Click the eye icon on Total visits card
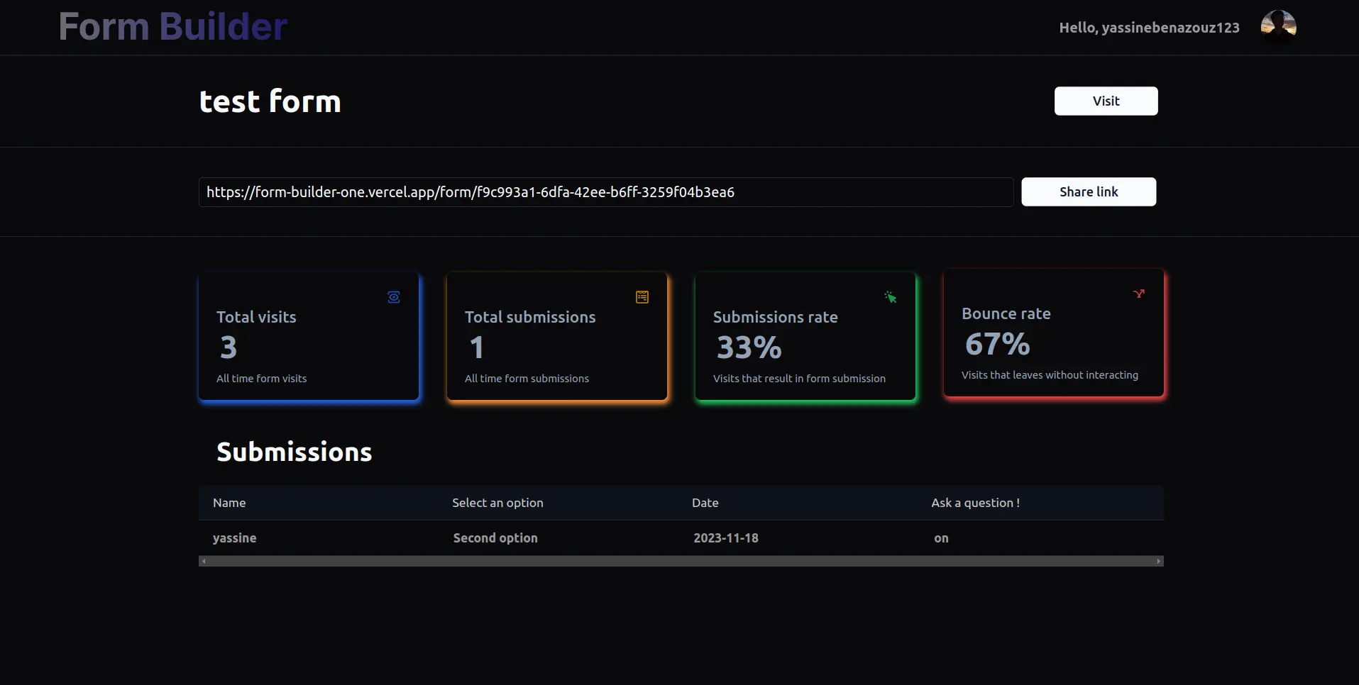 point(394,297)
